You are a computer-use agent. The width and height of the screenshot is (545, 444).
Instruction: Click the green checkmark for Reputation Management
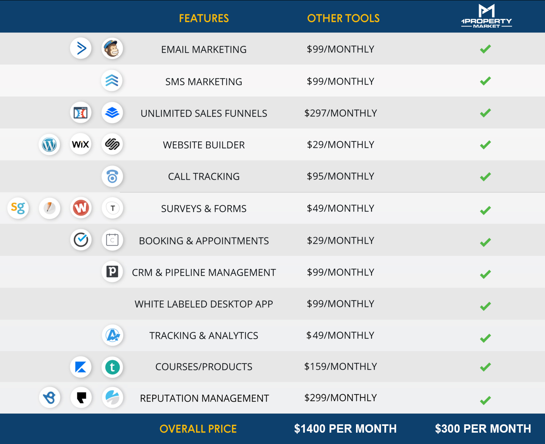tap(485, 400)
